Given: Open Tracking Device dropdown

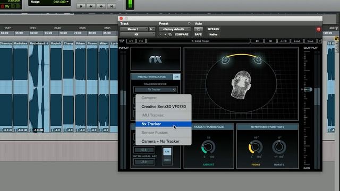Looking at the screenshot, I should point(156,90).
